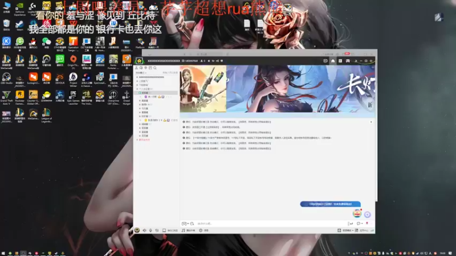This screenshot has height=256, width=456.
Task: Click the purple round icon beside the mascot
Action: 367,214
